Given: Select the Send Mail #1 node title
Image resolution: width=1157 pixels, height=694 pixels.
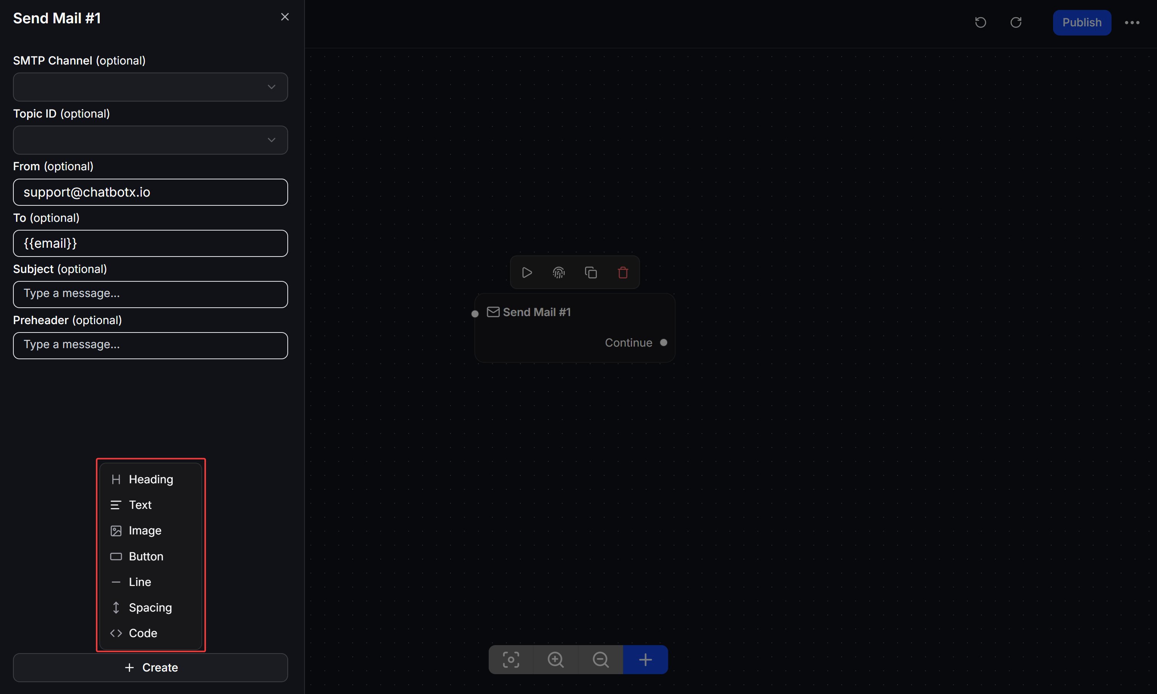Looking at the screenshot, I should click(x=537, y=312).
